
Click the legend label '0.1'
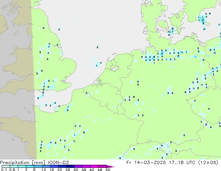coord(4,170)
